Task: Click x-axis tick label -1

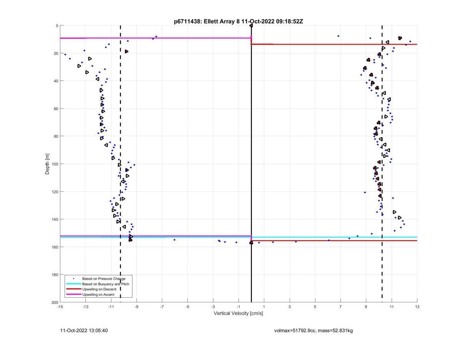Action: [x=239, y=307]
